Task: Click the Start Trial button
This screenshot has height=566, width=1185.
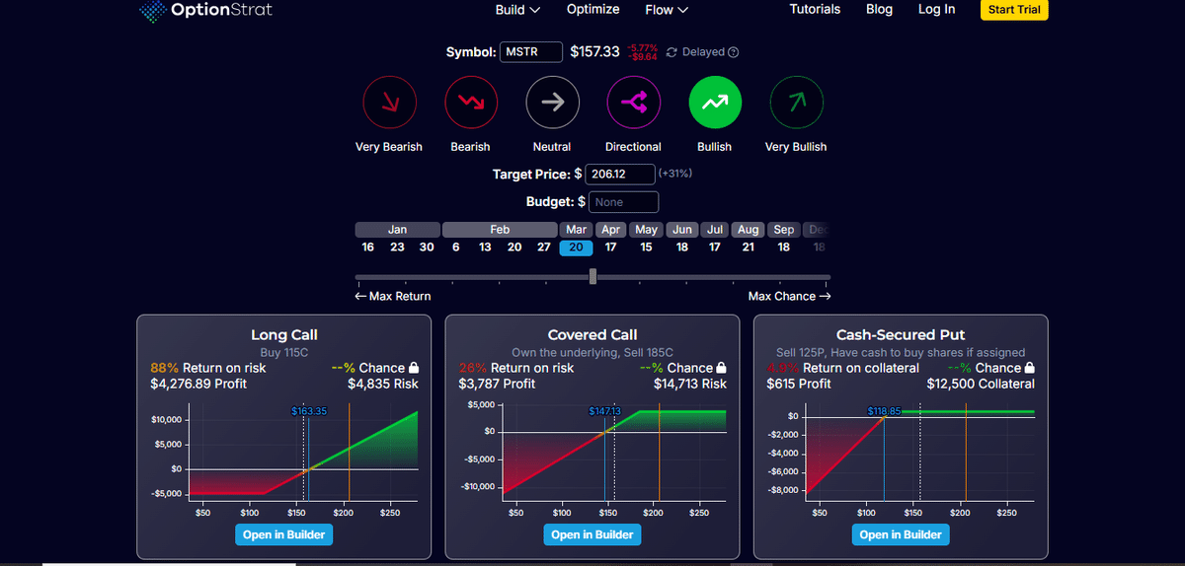Action: click(x=1014, y=10)
